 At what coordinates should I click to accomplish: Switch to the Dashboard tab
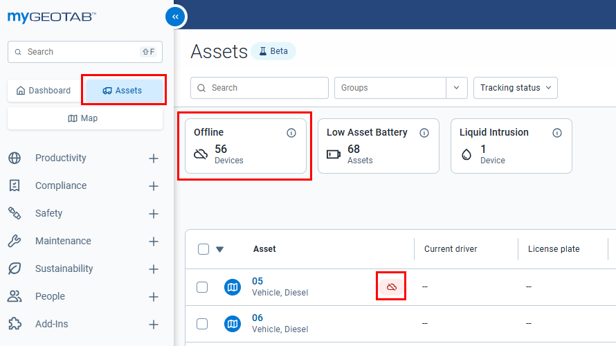point(44,91)
